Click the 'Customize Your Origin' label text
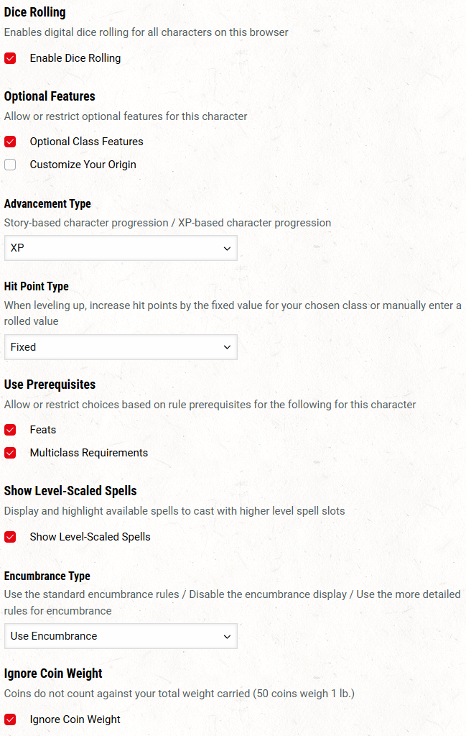This screenshot has width=466, height=736. [x=83, y=165]
